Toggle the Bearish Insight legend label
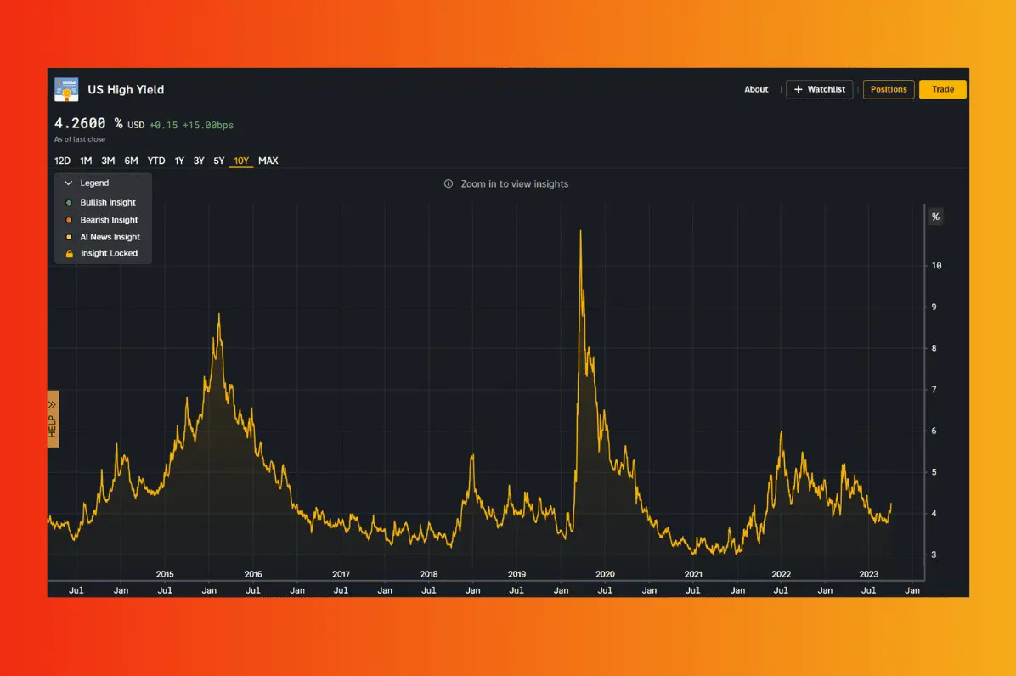Screen dimensions: 1016x676 [108, 220]
